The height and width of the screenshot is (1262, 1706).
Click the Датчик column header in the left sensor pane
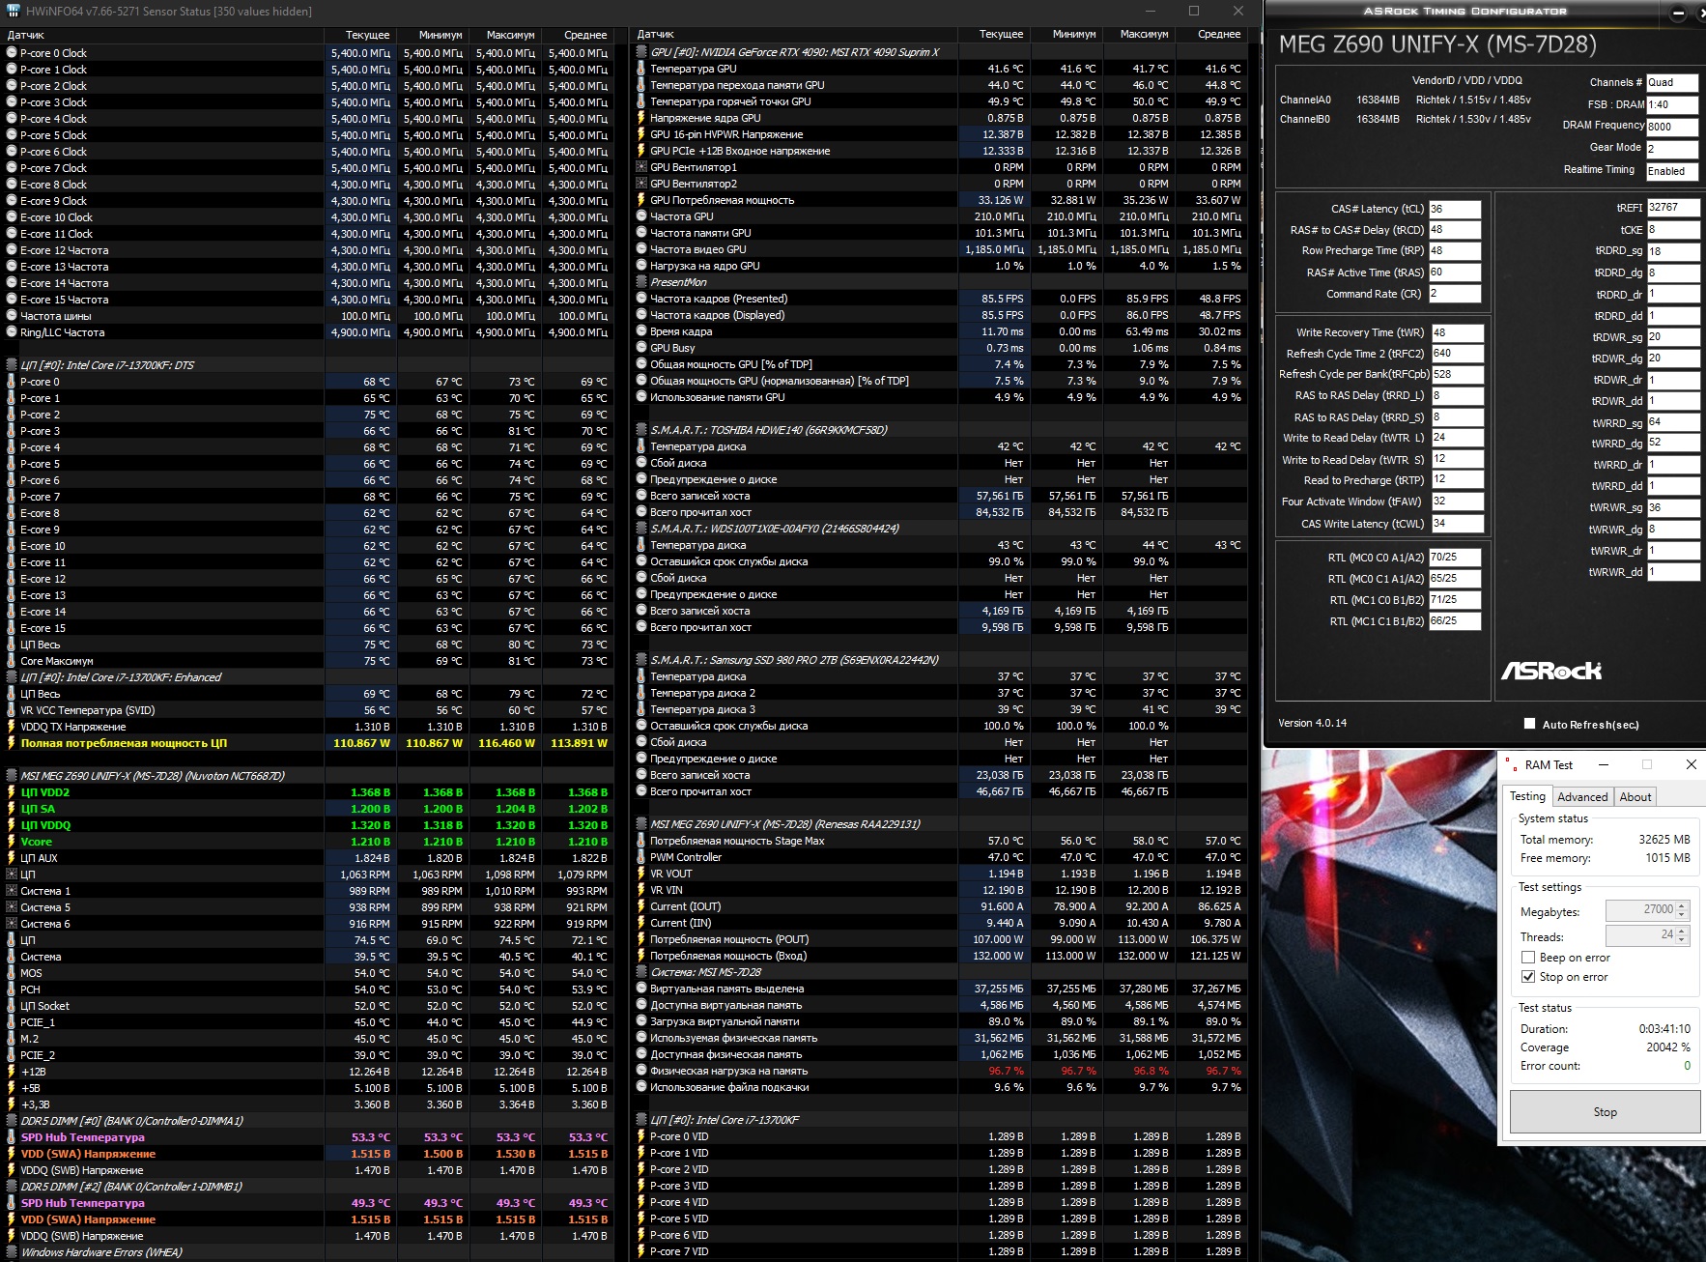pyautogui.click(x=162, y=34)
